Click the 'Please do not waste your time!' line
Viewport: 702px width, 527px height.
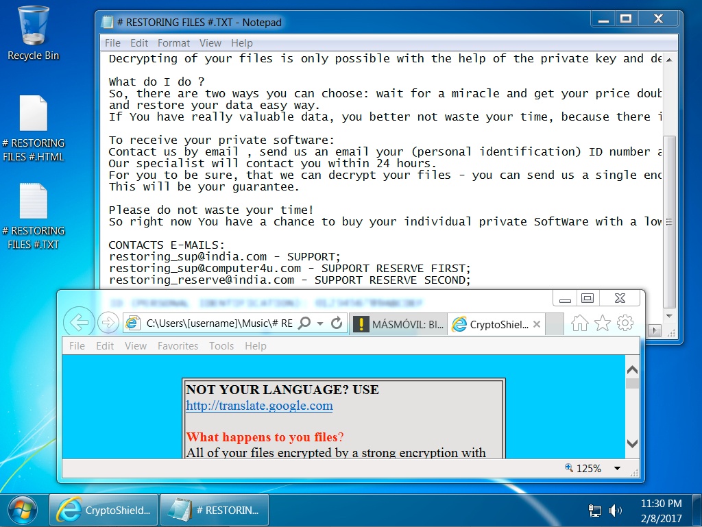click(211, 210)
